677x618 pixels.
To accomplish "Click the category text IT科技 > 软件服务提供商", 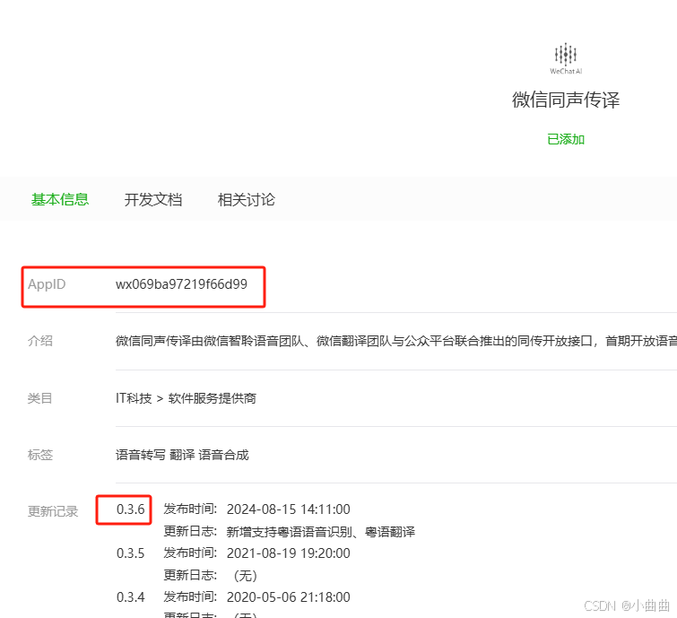I will pos(186,398).
